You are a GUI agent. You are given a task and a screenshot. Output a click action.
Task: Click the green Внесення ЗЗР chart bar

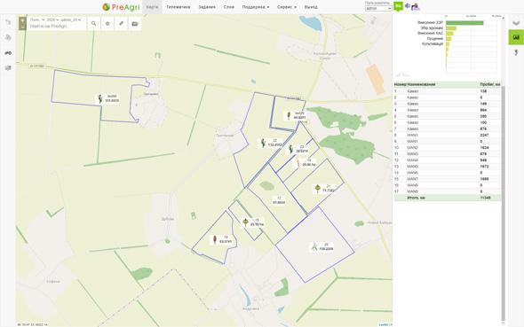(x=464, y=23)
